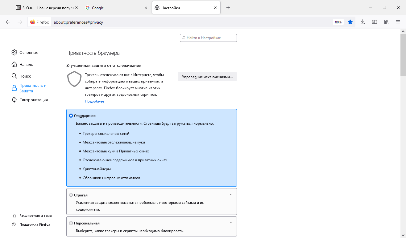
Task: Close the Настройки tab
Action: (x=215, y=8)
